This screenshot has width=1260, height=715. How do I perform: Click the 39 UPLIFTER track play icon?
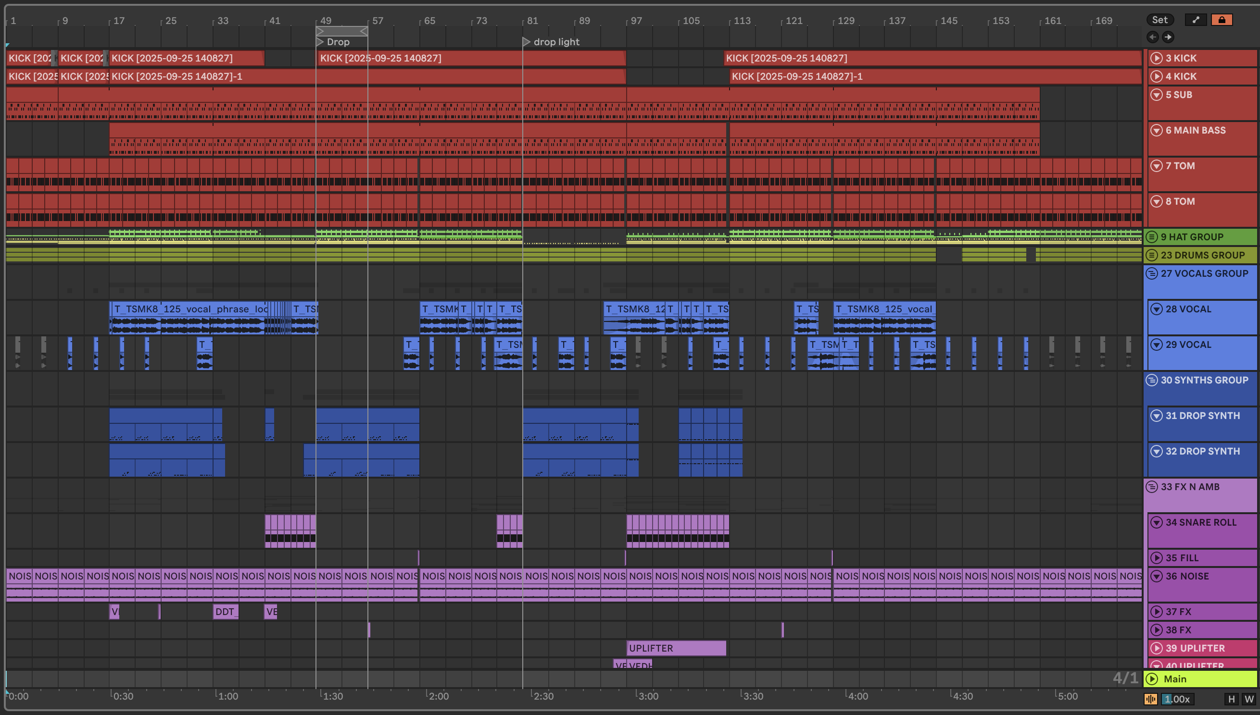(1156, 648)
